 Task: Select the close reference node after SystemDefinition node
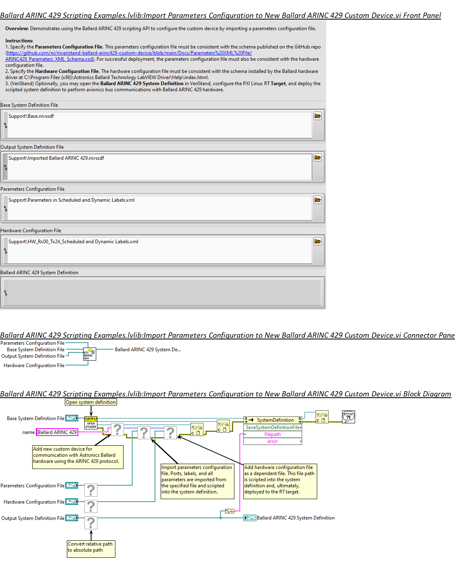[x=322, y=417]
